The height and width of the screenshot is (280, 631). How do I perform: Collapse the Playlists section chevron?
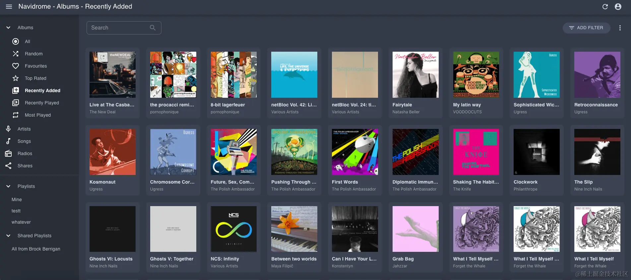8,186
